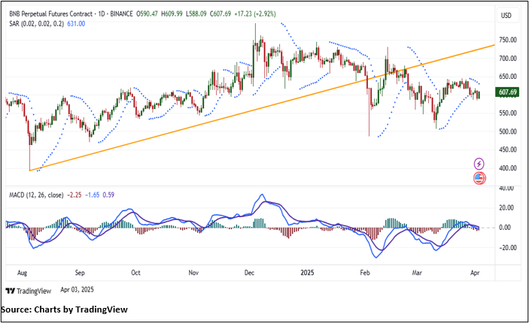This screenshot has width=529, height=323.
Task: Click the MACD histogram value -2.25
Action: click(74, 195)
